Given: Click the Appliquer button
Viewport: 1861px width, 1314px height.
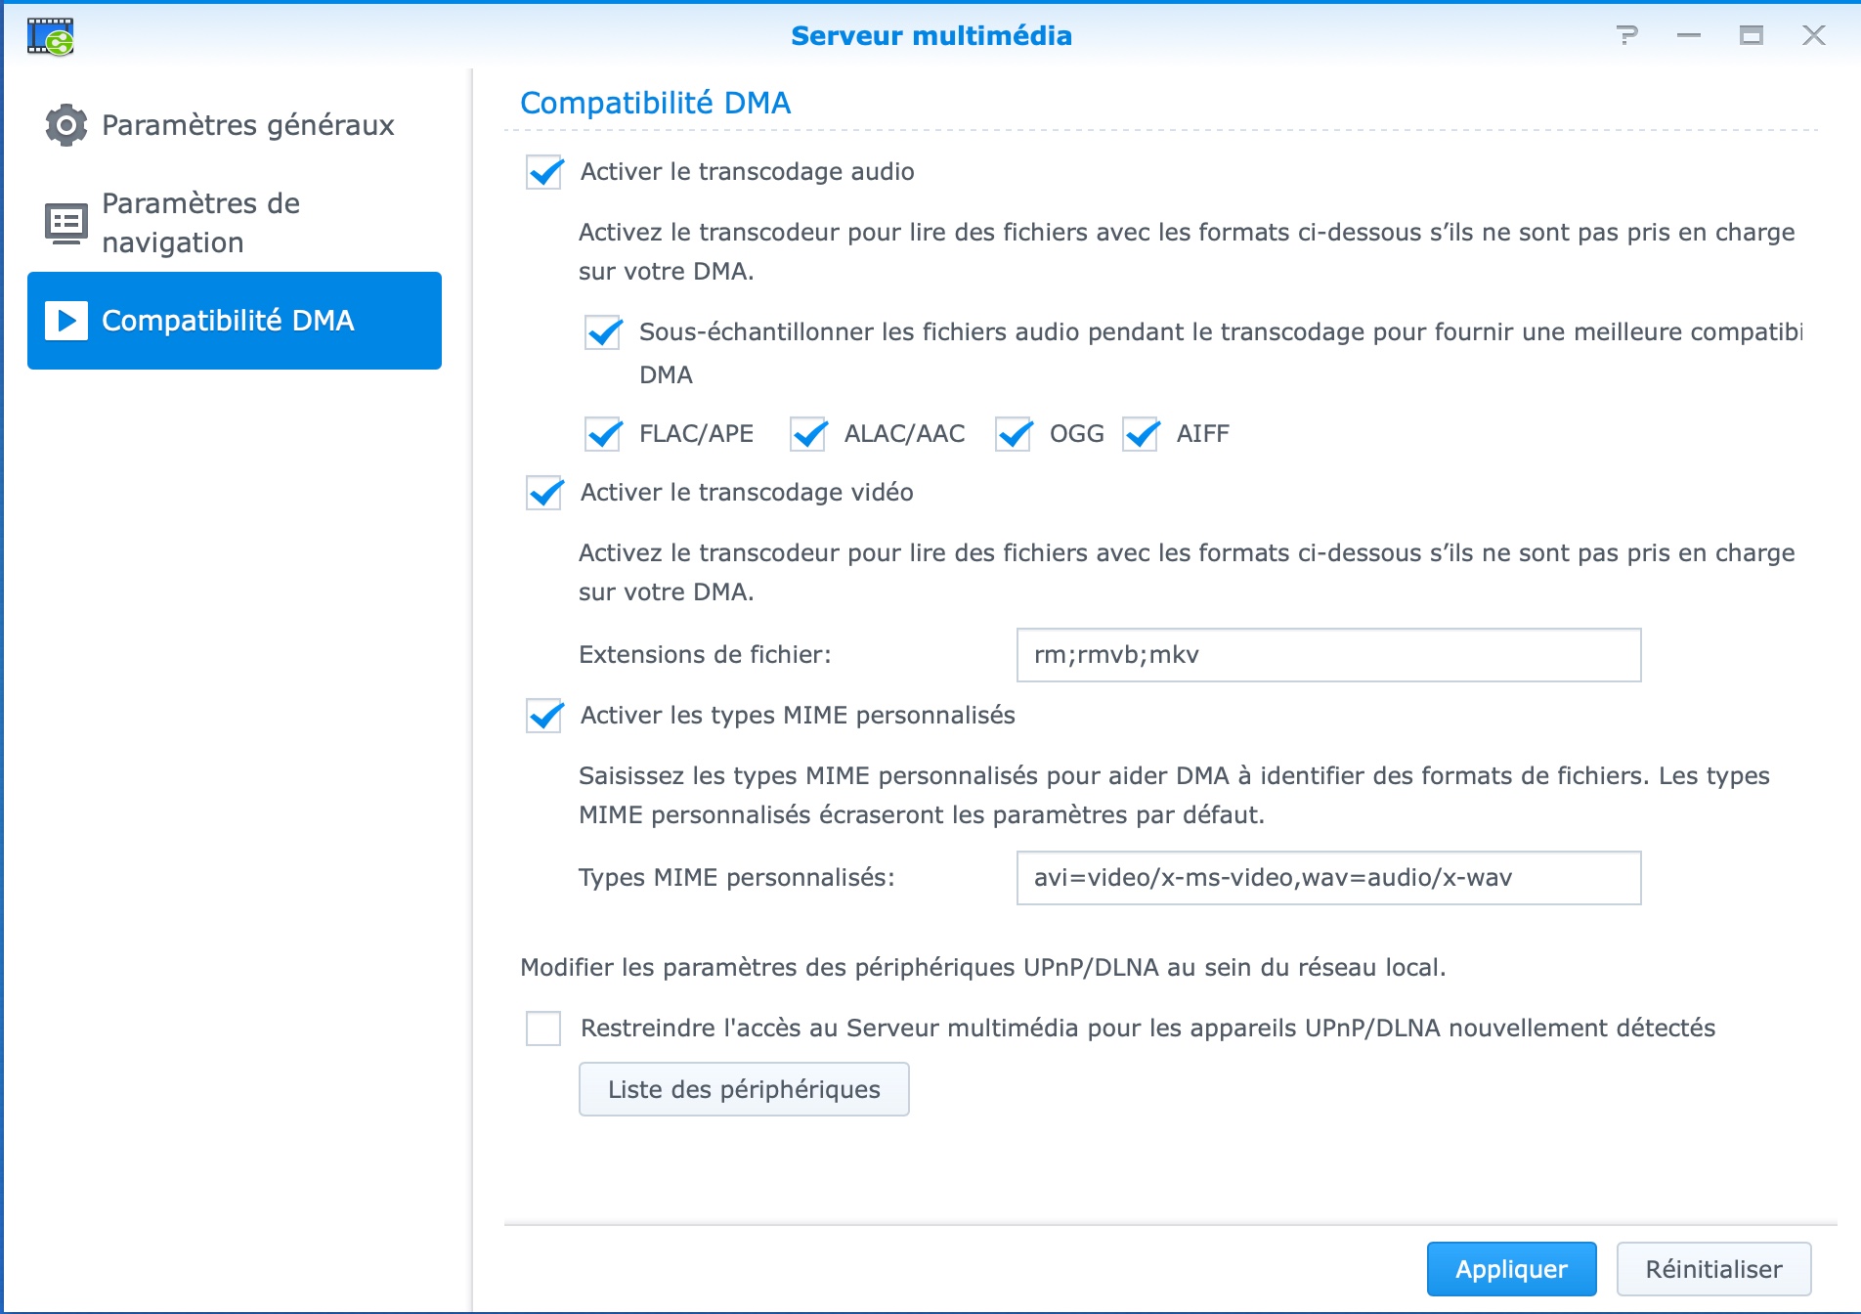Looking at the screenshot, I should coord(1511,1269).
